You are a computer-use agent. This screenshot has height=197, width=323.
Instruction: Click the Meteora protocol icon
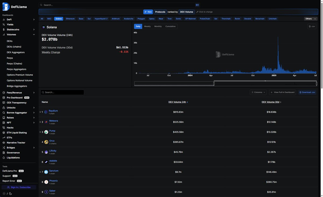pos(46,122)
